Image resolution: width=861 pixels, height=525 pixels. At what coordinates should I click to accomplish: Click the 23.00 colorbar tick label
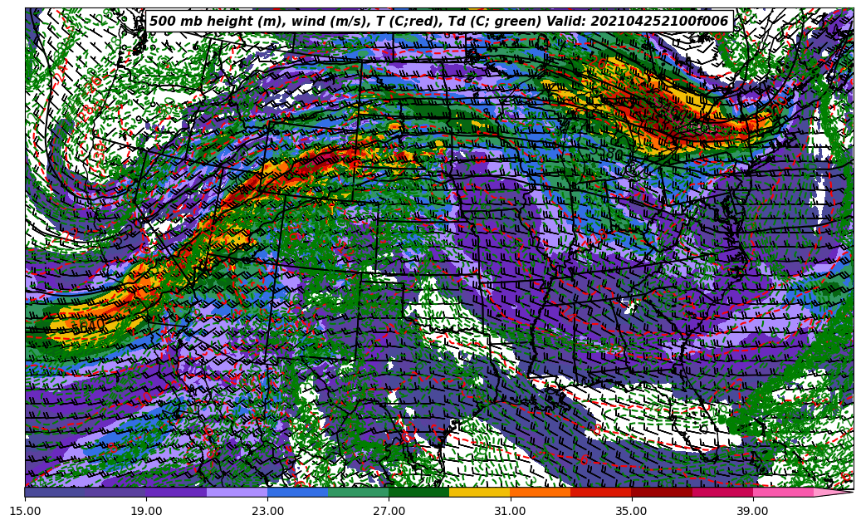(267, 511)
